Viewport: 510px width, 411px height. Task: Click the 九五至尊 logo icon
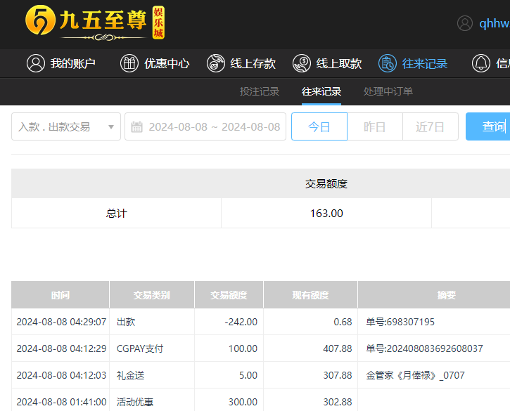tap(41, 22)
